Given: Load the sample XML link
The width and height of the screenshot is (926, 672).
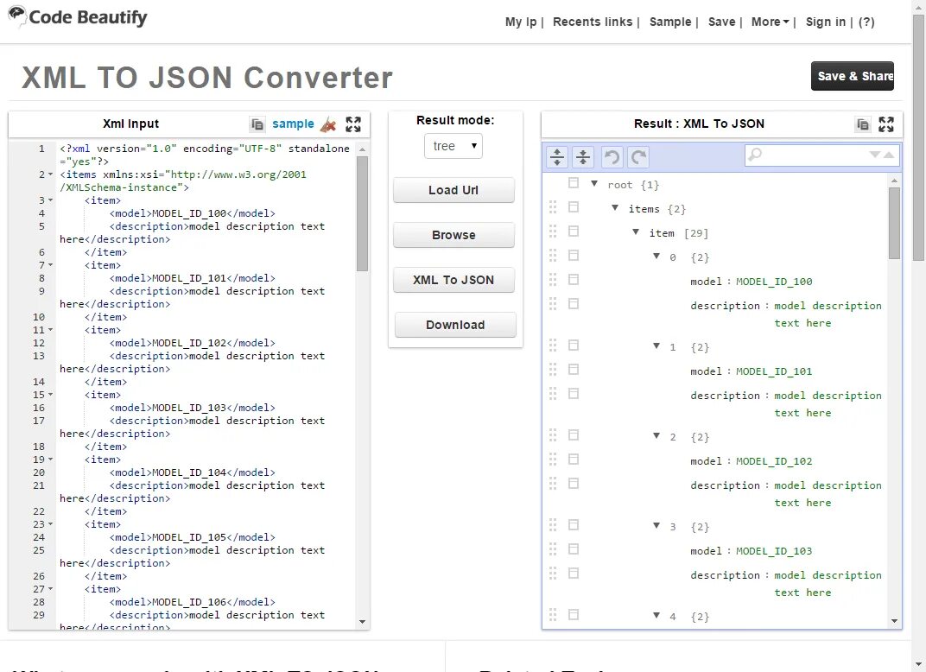Looking at the screenshot, I should (293, 124).
